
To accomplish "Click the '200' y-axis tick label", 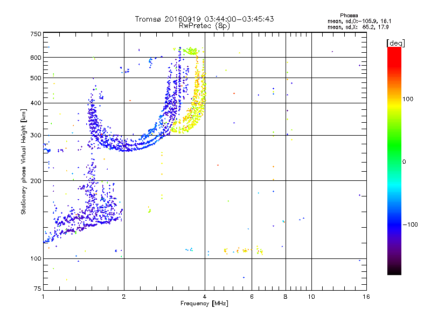I will point(36,181).
